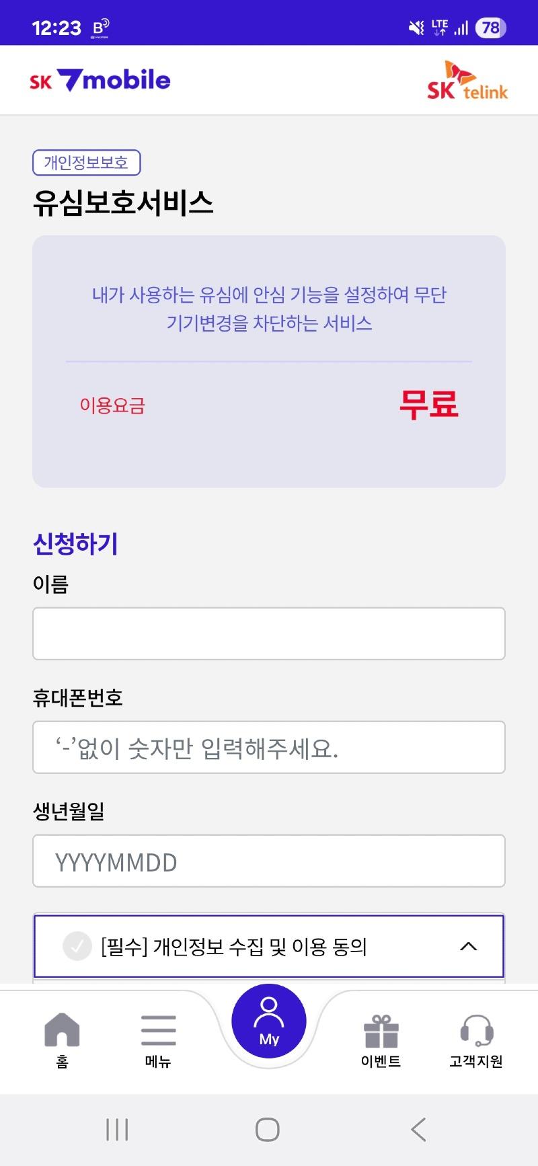Open the SK telink logo link

[x=467, y=81]
